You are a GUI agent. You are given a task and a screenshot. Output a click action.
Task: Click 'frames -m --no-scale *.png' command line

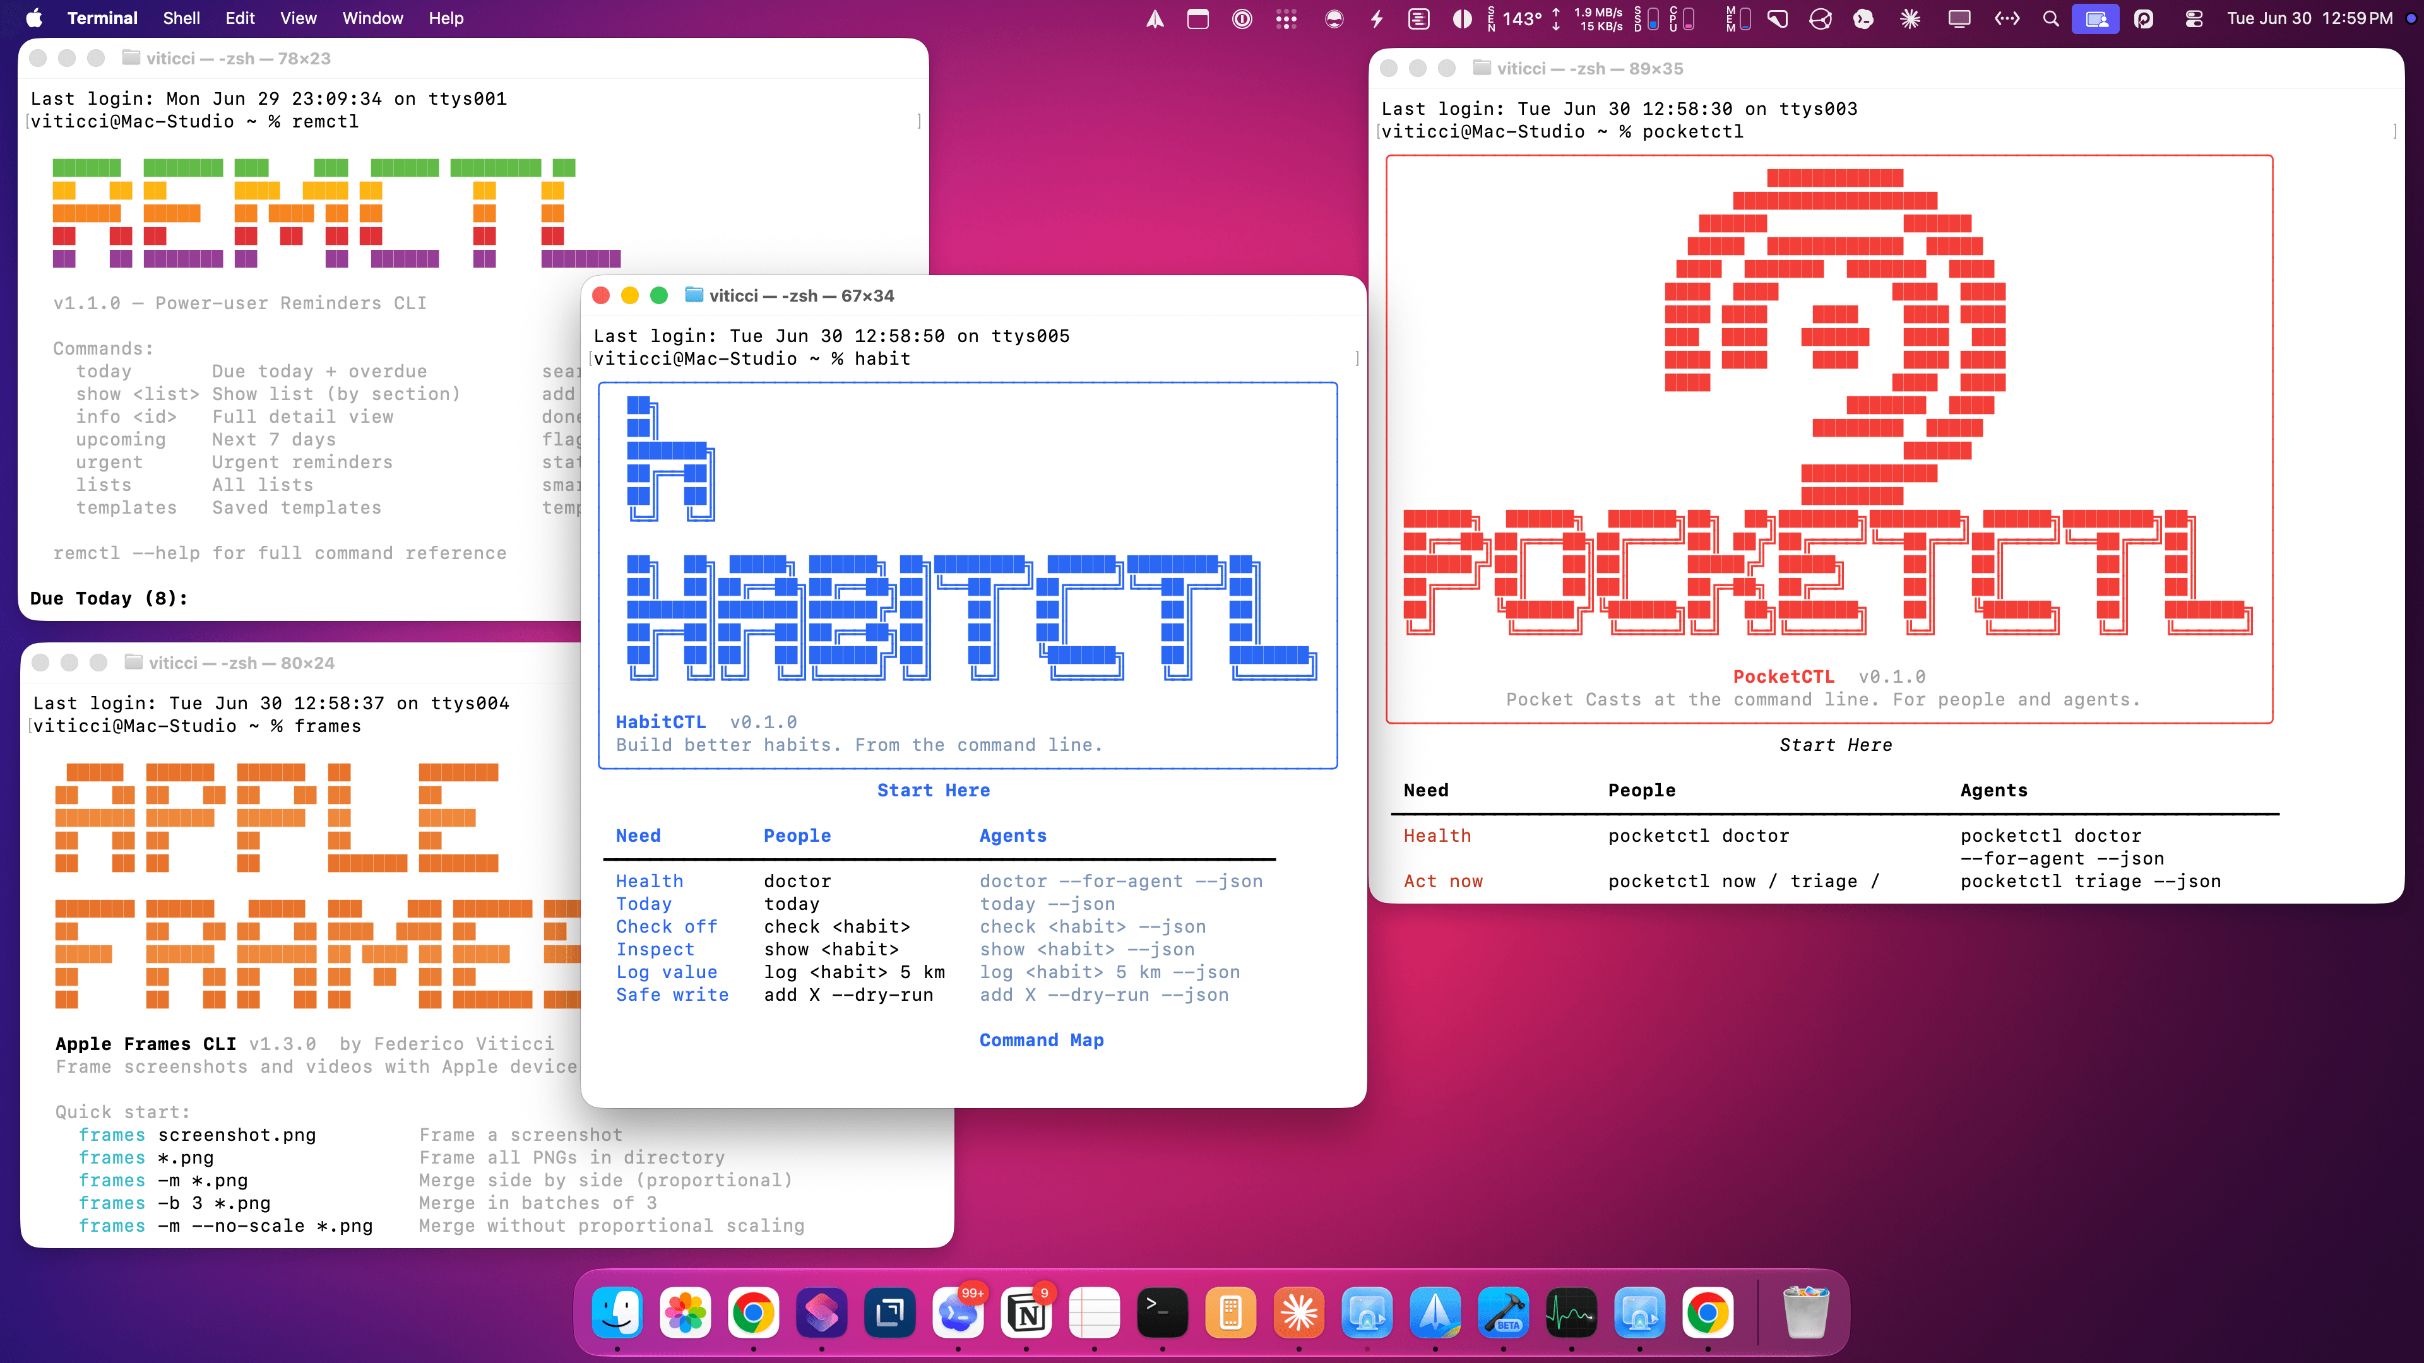click(x=226, y=1225)
